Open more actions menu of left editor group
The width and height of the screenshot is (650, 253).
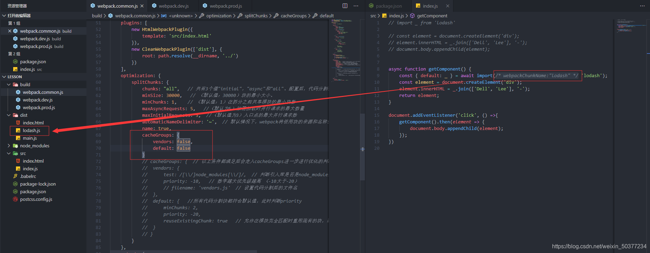point(356,6)
